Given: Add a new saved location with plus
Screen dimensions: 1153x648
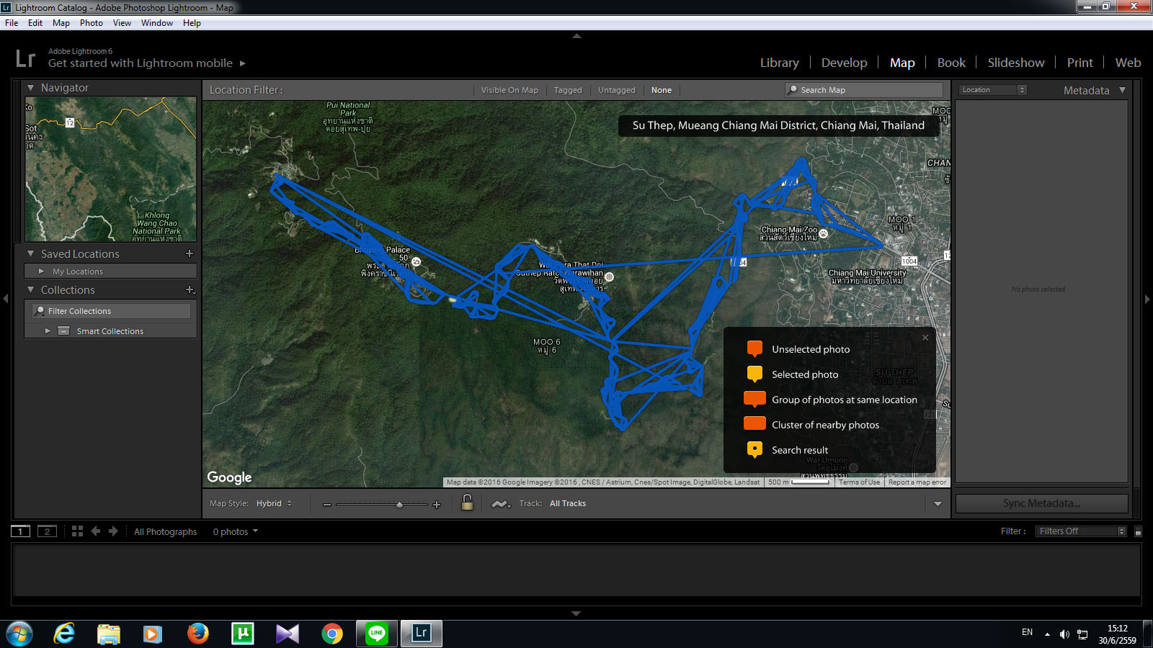Looking at the screenshot, I should [190, 253].
